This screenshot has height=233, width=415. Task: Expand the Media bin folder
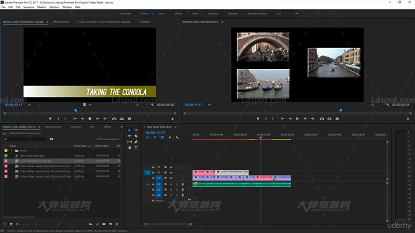pos(11,151)
